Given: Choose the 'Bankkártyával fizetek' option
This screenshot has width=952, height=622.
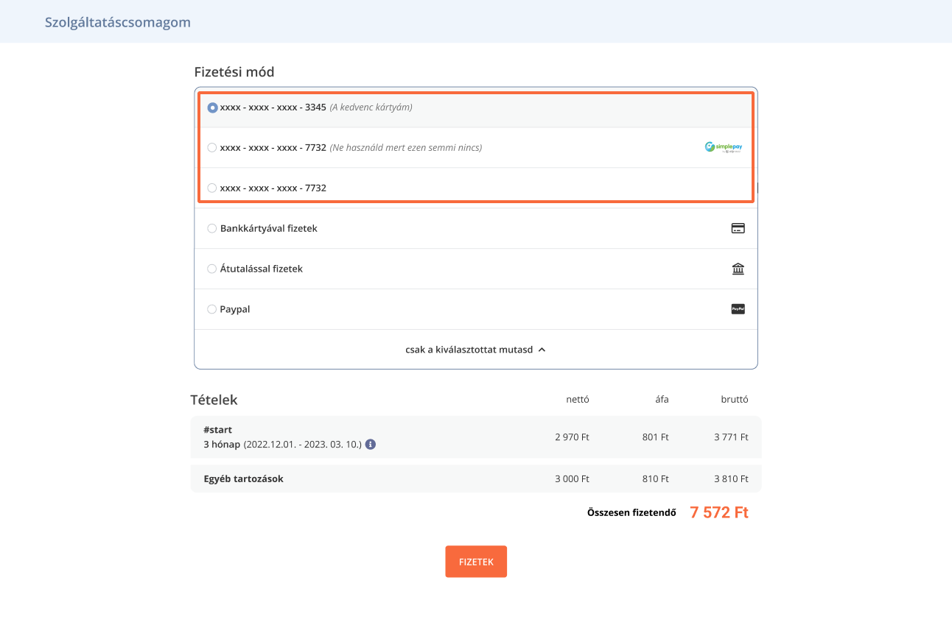Looking at the screenshot, I should coord(212,229).
